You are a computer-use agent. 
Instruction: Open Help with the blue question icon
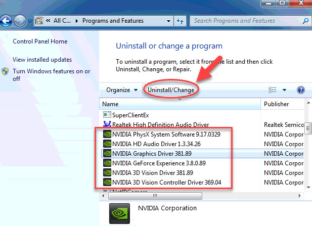point(301,90)
